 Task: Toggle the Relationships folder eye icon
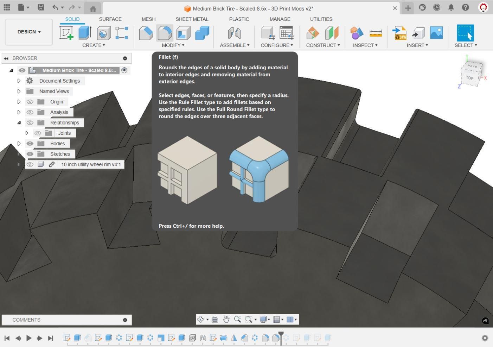(30, 123)
